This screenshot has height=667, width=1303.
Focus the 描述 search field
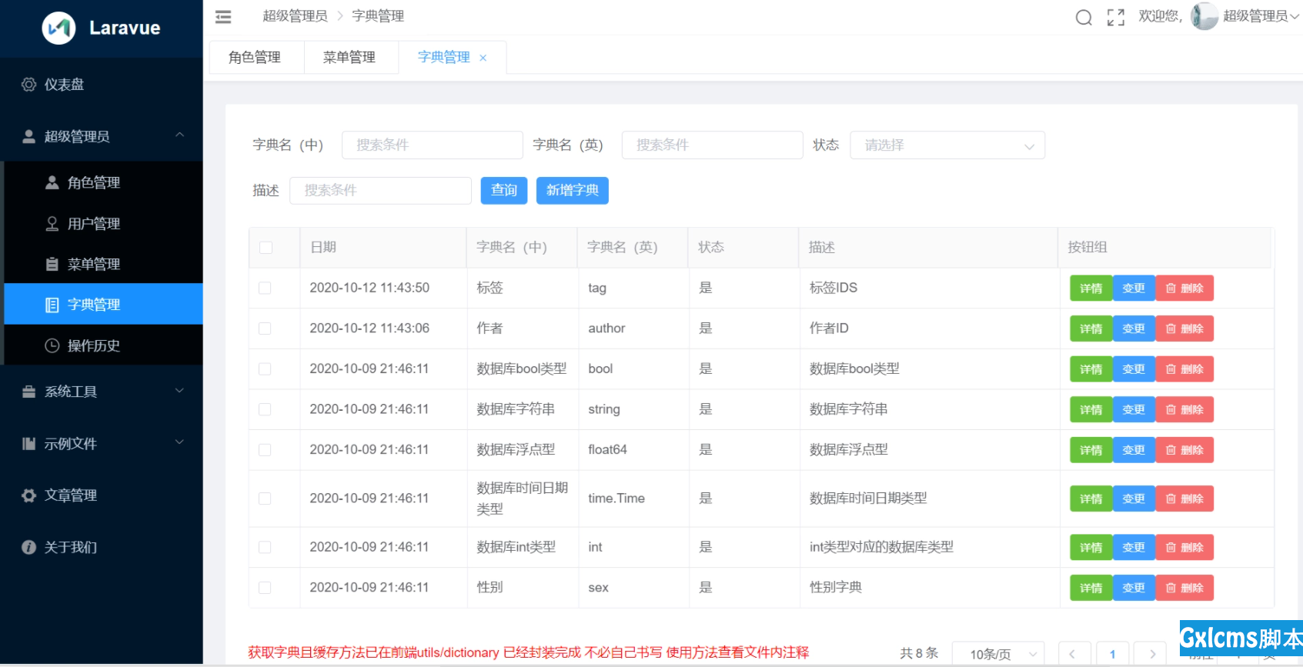point(380,191)
